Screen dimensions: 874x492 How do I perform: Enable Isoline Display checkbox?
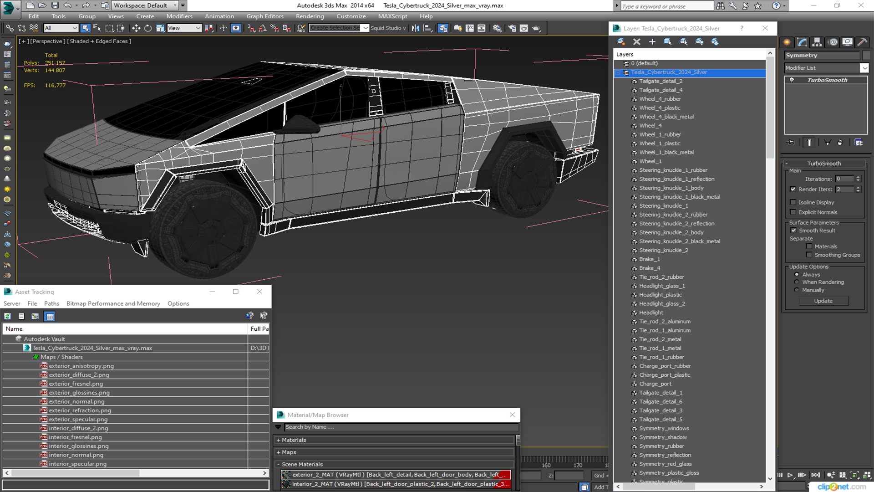pos(793,202)
